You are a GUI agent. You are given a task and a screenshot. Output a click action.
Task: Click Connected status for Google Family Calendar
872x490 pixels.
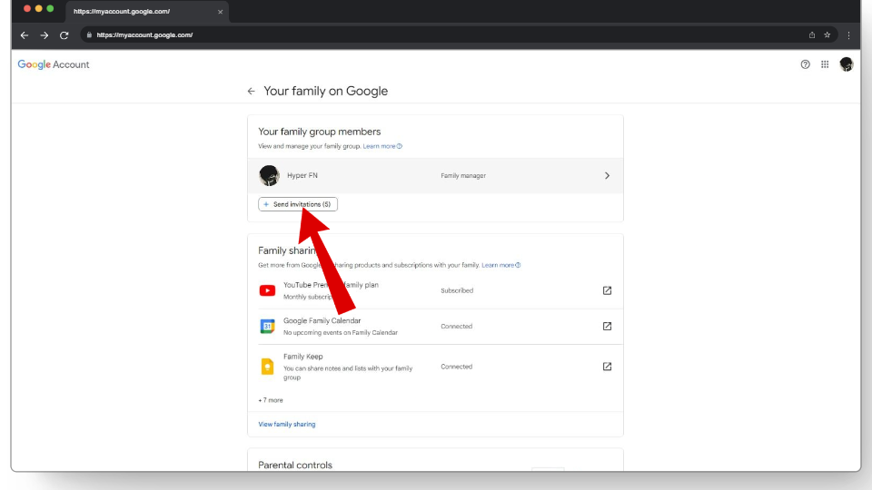pos(457,326)
